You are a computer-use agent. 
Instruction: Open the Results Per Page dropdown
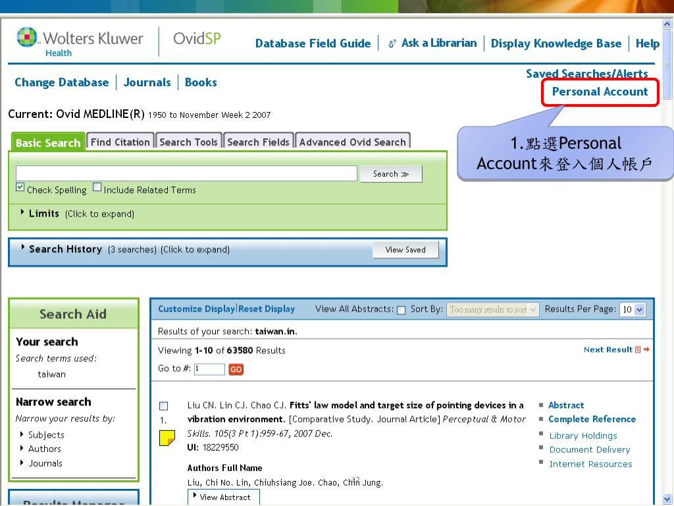tap(633, 310)
